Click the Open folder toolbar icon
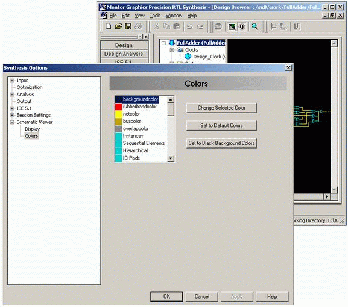The image size is (348, 307). (118, 26)
